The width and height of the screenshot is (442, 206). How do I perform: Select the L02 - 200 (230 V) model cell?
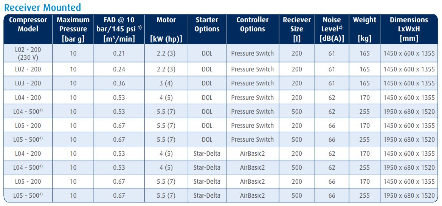28,53
